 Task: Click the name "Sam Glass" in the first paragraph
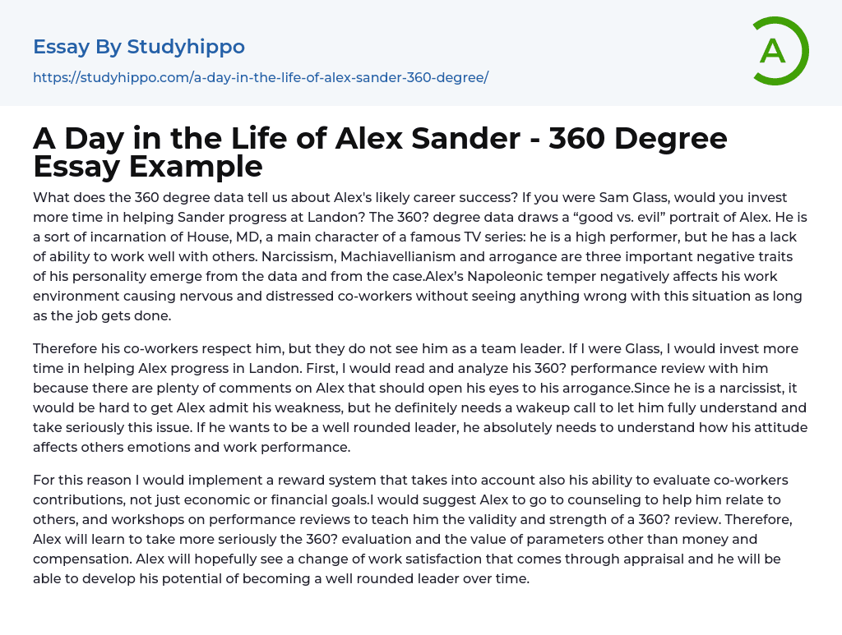click(633, 198)
